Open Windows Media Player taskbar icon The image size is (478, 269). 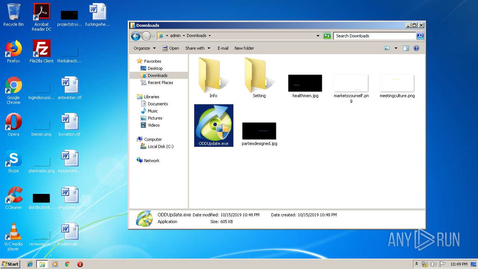(55, 264)
